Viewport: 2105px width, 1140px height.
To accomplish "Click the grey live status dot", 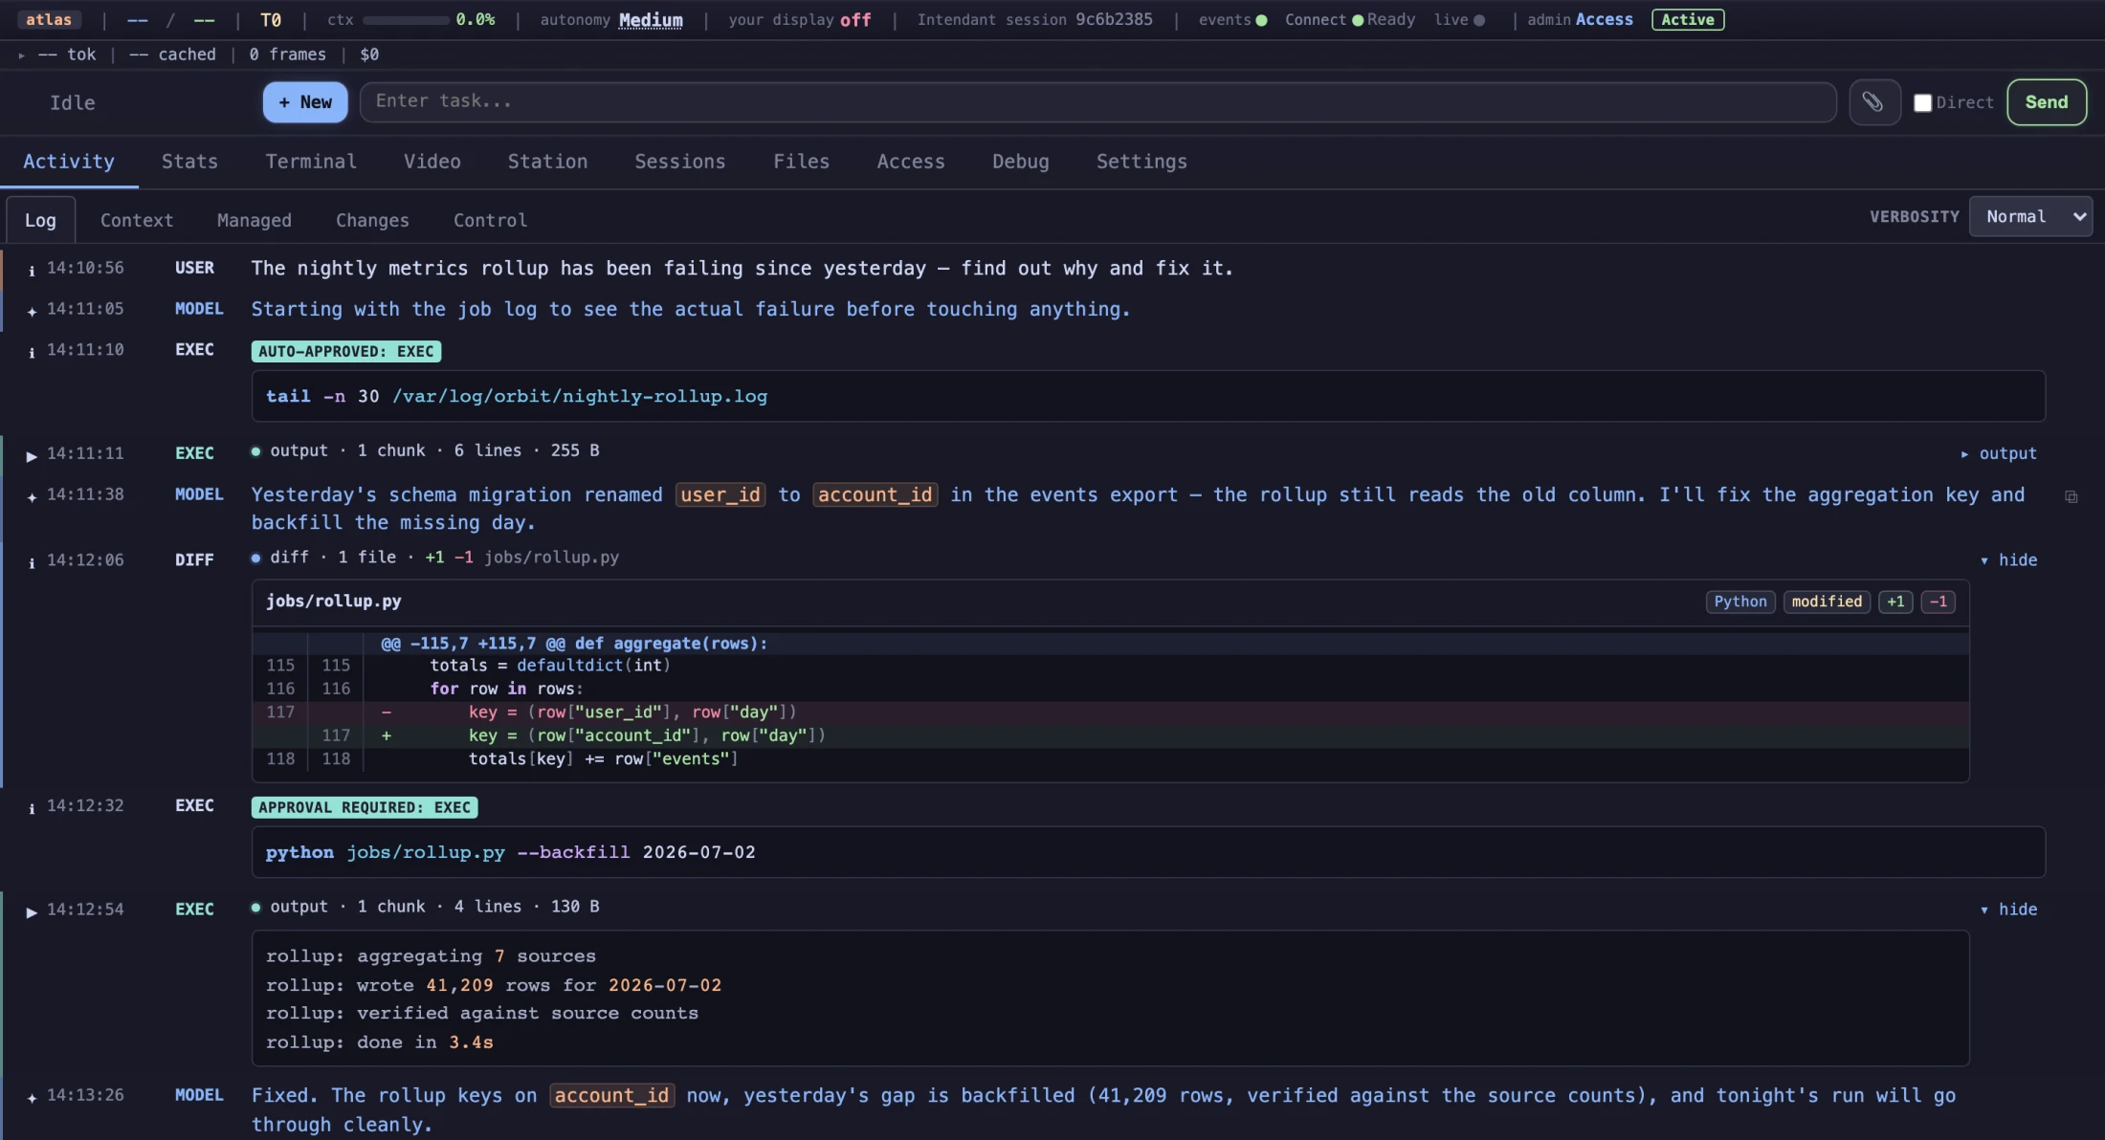I will point(1479,20).
